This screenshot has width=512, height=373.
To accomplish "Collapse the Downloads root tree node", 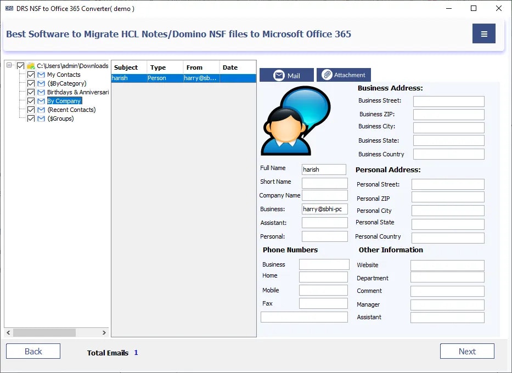I will [x=9, y=65].
